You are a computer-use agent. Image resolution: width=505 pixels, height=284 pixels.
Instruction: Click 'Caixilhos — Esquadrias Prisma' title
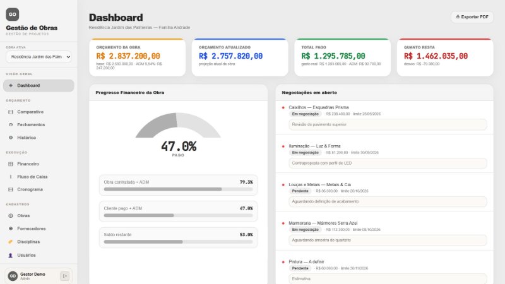(x=319, y=107)
